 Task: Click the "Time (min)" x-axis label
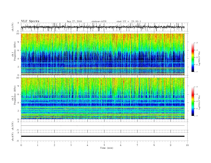[x=107, y=148]
